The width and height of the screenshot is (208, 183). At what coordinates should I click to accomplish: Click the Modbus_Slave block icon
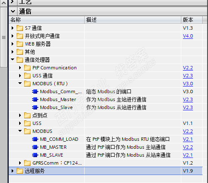[x=35, y=107]
